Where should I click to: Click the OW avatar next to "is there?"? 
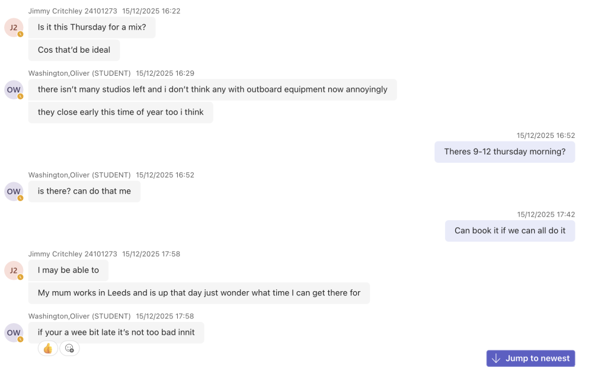click(13, 192)
